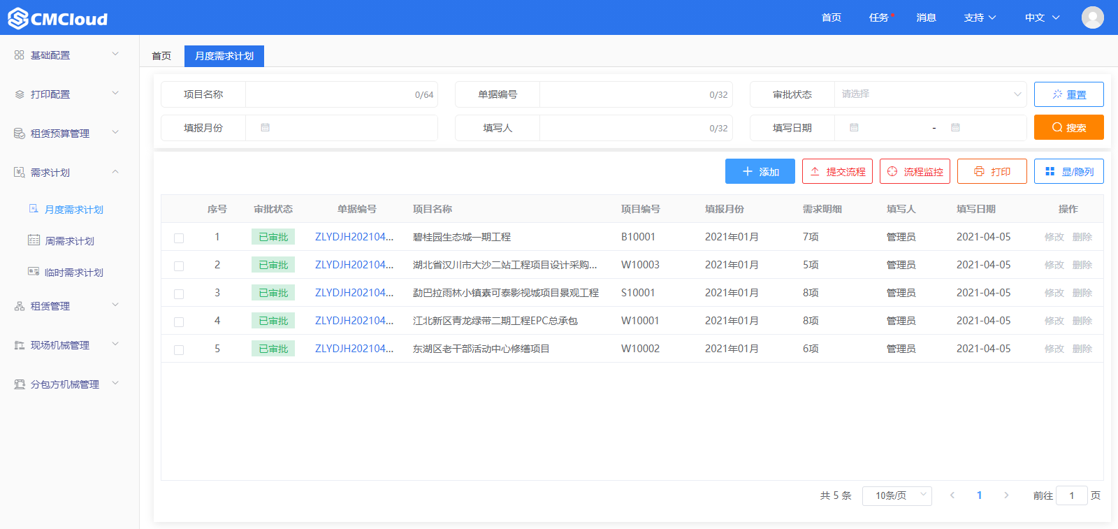
Task: Click the 重置 reset button
Action: [1069, 94]
